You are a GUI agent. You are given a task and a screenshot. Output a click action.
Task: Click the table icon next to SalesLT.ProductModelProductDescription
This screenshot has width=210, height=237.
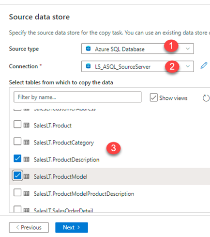tap(27, 193)
